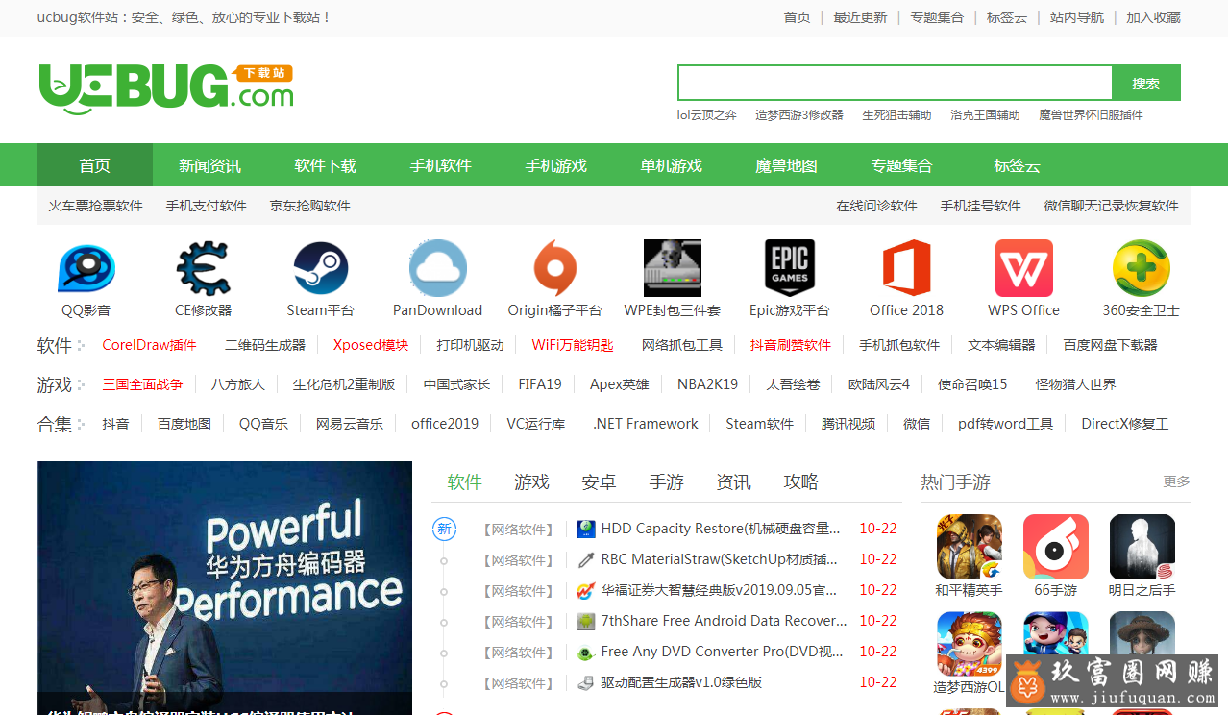Go to 首页 in green navigation bar
This screenshot has width=1228, height=715.
pyautogui.click(x=95, y=165)
